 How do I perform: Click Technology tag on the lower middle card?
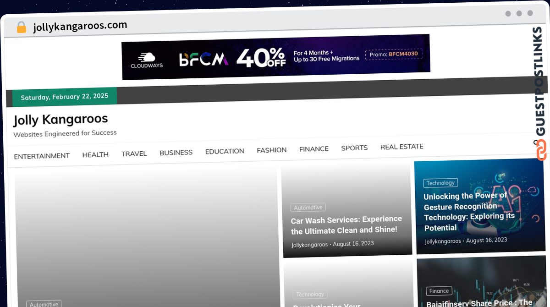(310, 294)
